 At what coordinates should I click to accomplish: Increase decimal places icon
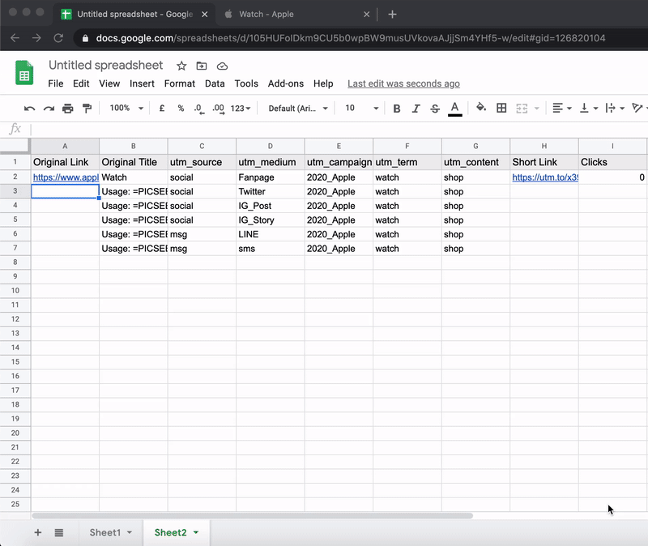tap(218, 109)
